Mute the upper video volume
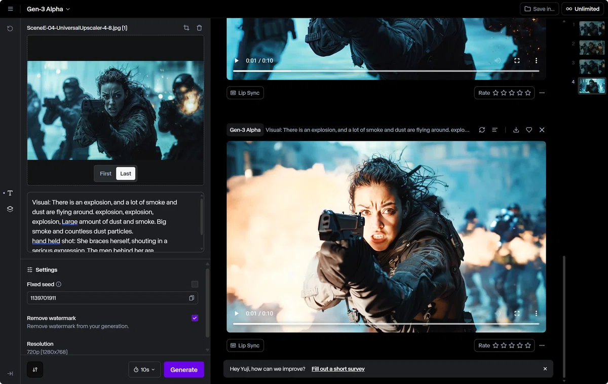The image size is (608, 384). tap(498, 60)
